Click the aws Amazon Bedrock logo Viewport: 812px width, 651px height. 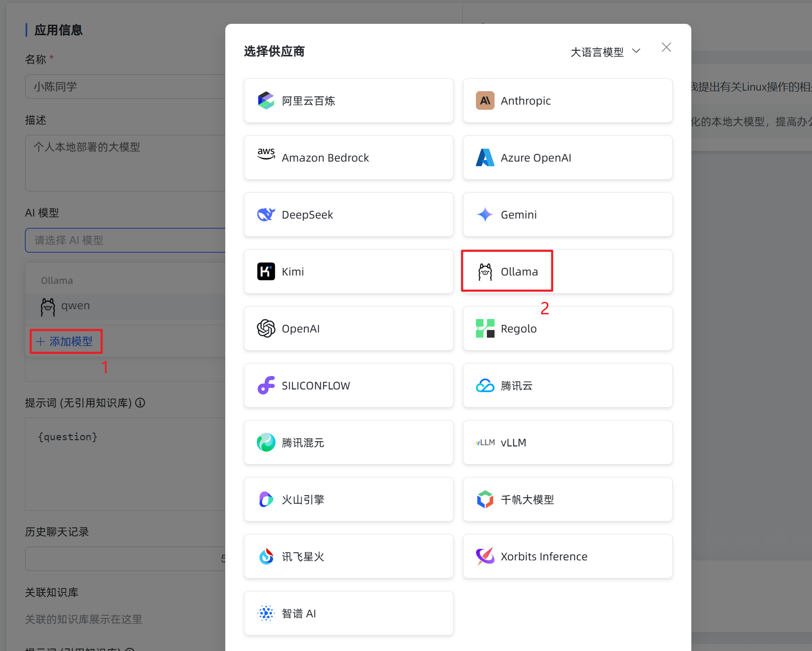coord(266,154)
